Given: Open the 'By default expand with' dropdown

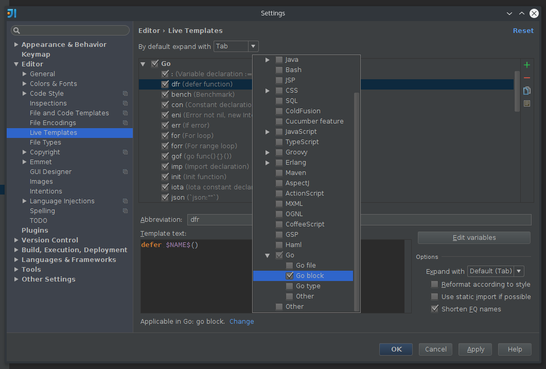Looking at the screenshot, I should (x=254, y=46).
